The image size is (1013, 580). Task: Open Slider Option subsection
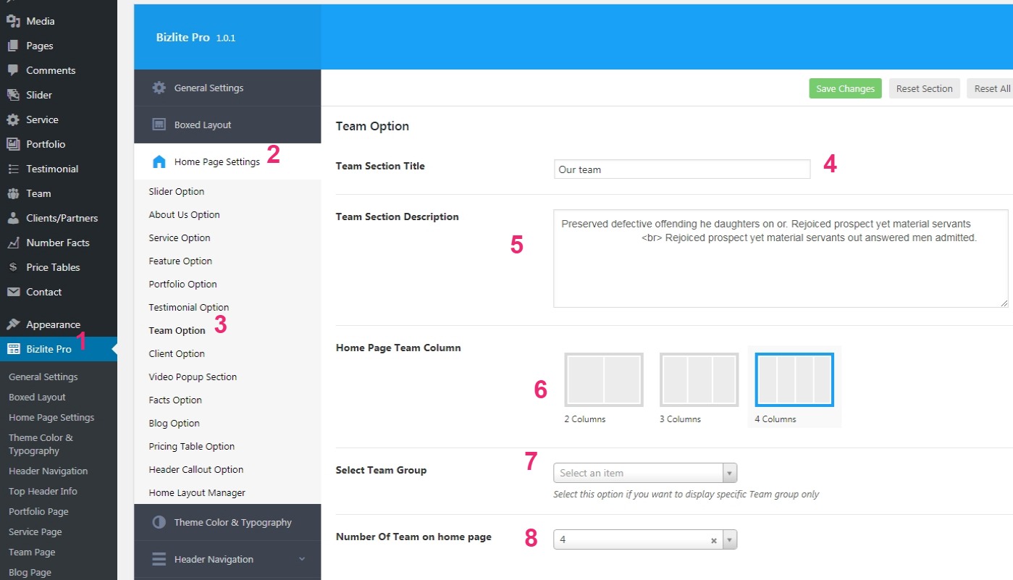(x=177, y=191)
